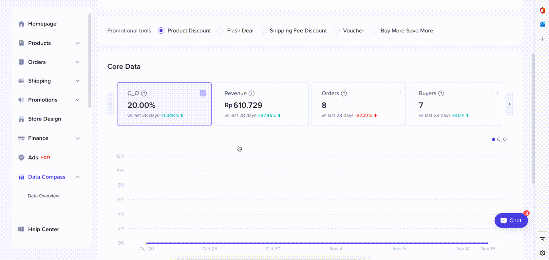Enable the Revenue metric checkbox

click(x=300, y=93)
